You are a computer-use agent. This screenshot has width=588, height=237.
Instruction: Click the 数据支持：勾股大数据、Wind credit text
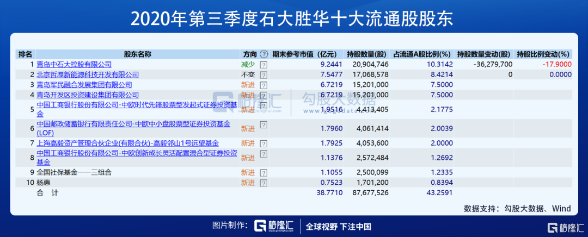517,209
